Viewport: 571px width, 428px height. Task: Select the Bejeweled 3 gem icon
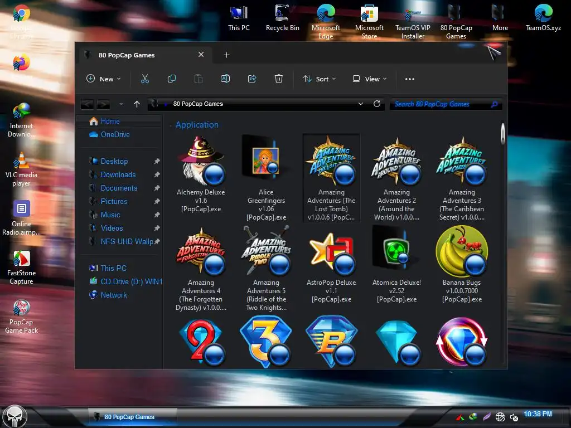click(x=266, y=342)
